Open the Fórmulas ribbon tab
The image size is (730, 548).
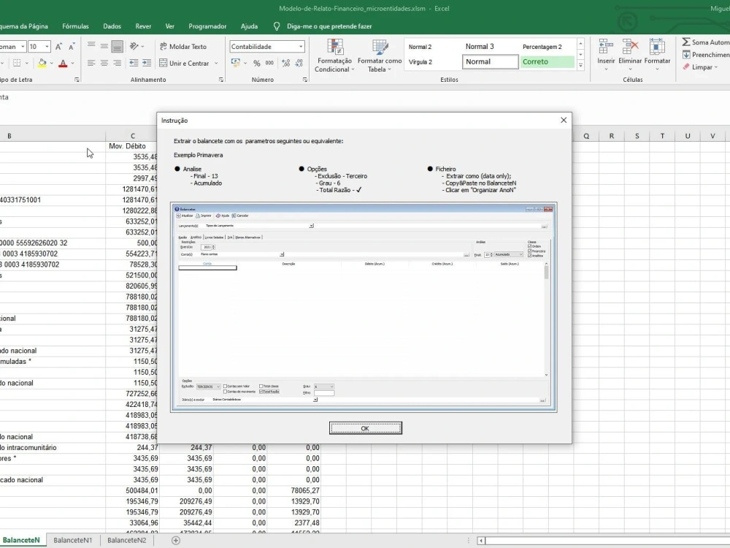pyautogui.click(x=75, y=26)
